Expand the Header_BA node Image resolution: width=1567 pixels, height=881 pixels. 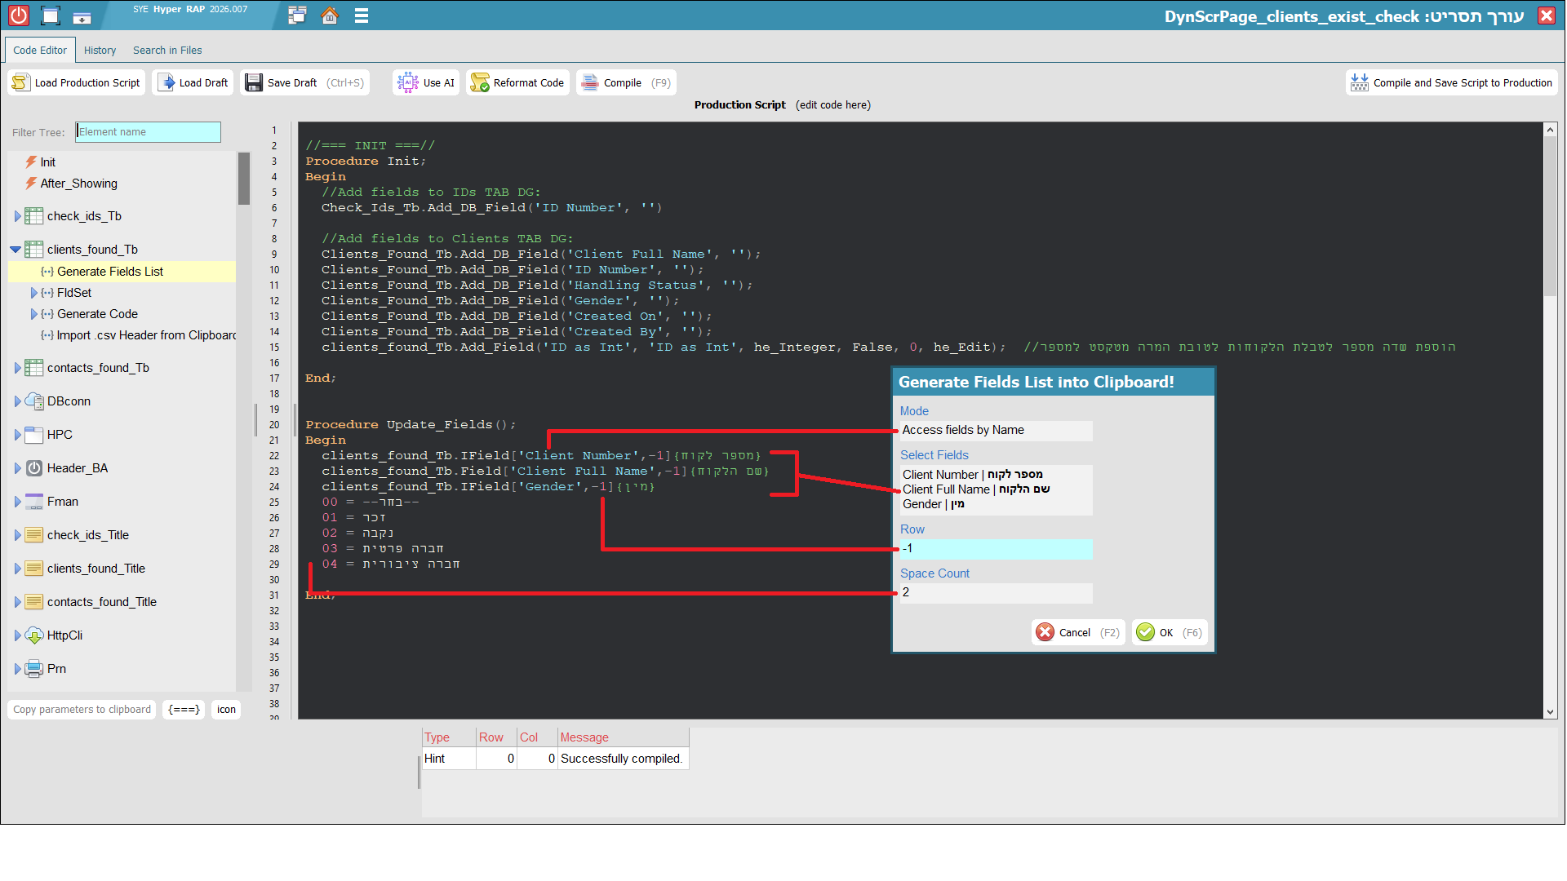[x=18, y=468]
